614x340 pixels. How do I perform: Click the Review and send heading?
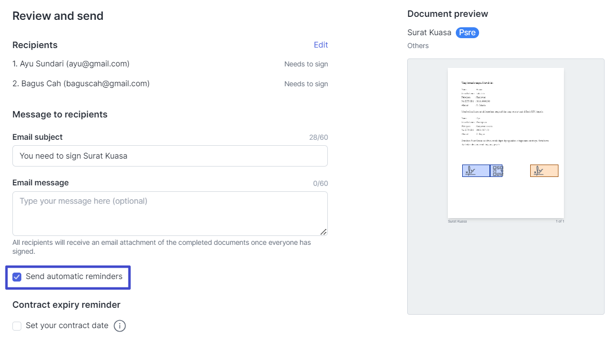click(58, 16)
